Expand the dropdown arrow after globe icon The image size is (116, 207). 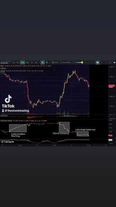click(50, 62)
